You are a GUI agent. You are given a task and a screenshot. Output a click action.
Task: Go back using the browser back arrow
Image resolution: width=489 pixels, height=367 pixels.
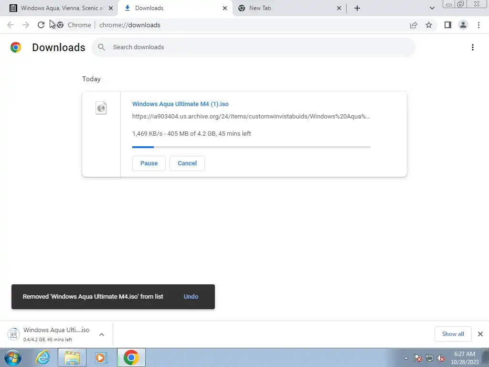[11, 25]
